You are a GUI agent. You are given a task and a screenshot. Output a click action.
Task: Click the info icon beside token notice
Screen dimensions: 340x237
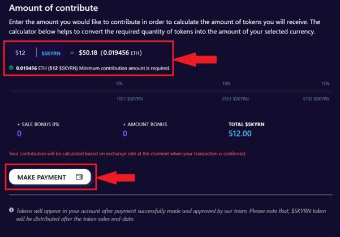pos(12,210)
